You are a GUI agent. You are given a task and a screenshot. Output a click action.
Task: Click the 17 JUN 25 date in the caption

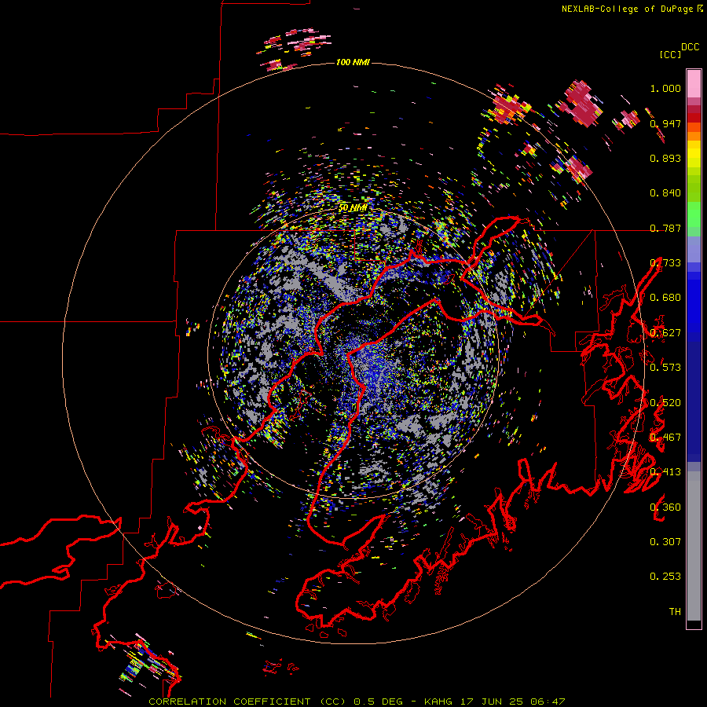click(492, 702)
